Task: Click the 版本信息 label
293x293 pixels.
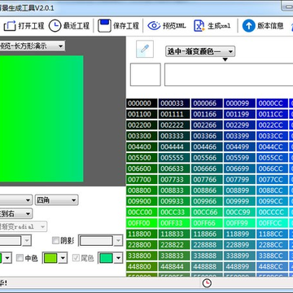Action: (270, 26)
